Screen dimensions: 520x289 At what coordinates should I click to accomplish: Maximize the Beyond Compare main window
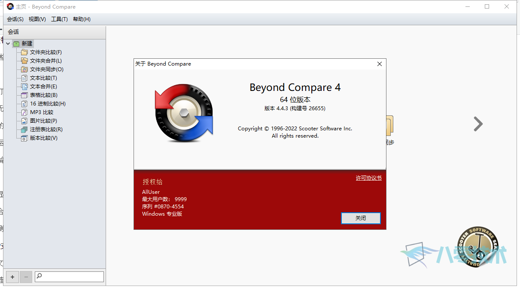pos(487,6)
